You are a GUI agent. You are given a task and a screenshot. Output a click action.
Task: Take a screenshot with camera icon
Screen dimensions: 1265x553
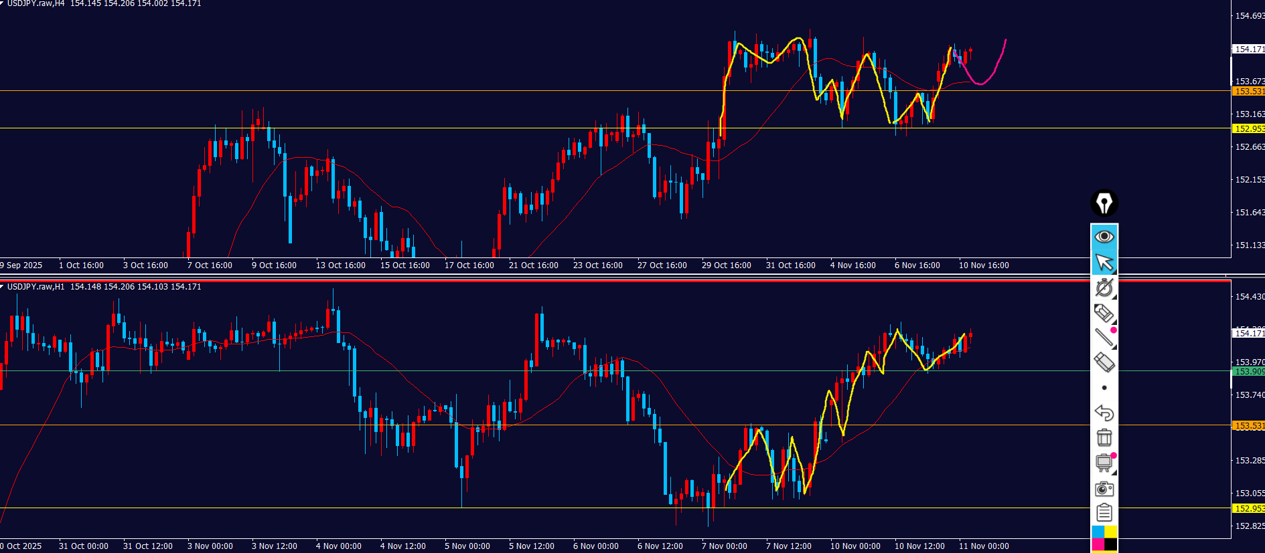[x=1104, y=489]
